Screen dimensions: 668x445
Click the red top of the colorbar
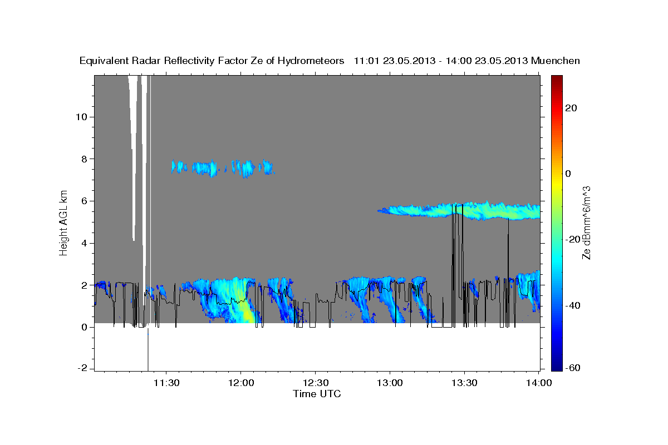557,83
